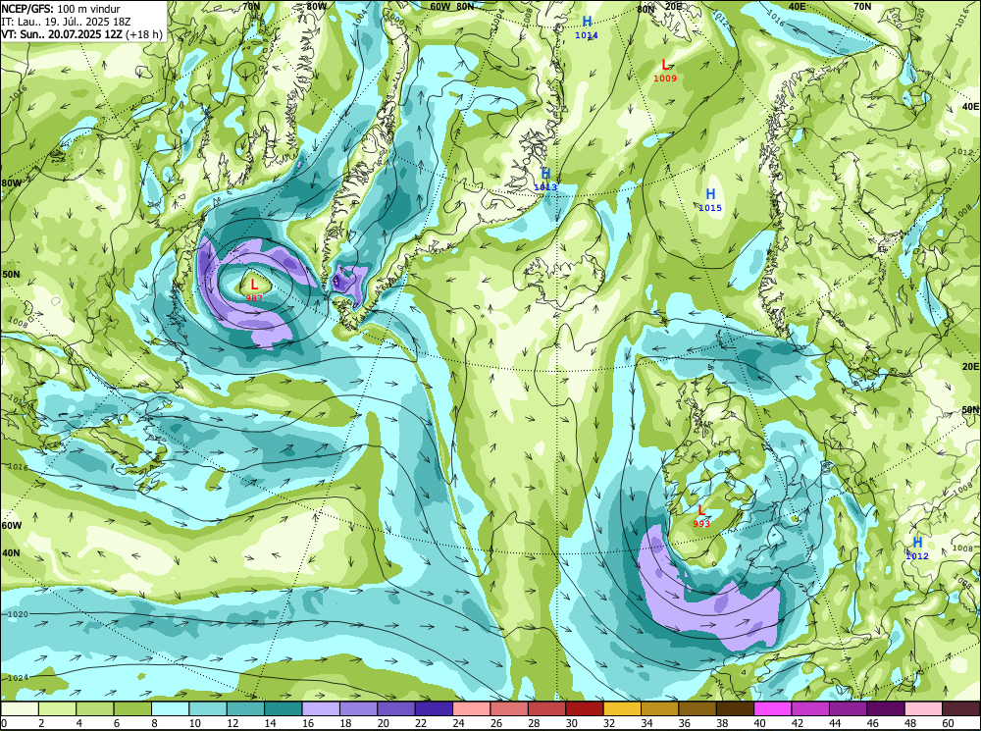Pick the 22–24 deep indigo legend swatch

pos(434,708)
